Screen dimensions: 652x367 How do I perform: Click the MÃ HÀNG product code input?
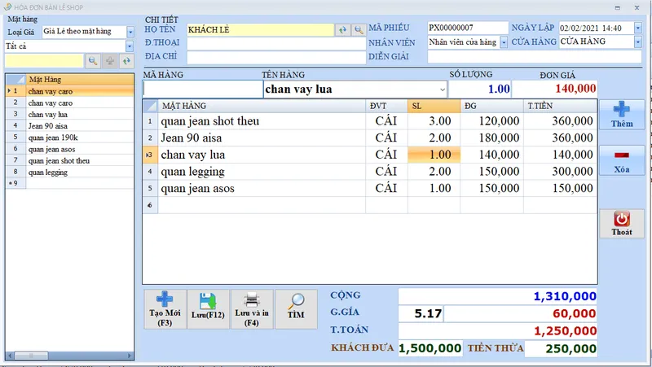pos(203,90)
